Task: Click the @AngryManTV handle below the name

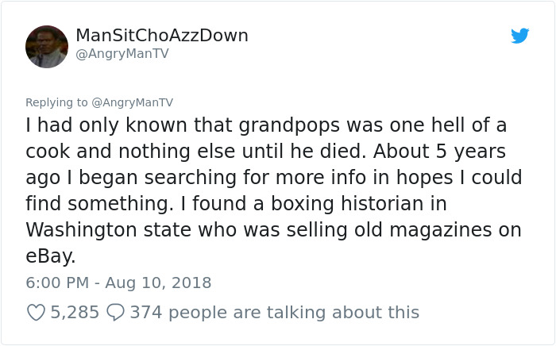Action: [x=122, y=54]
